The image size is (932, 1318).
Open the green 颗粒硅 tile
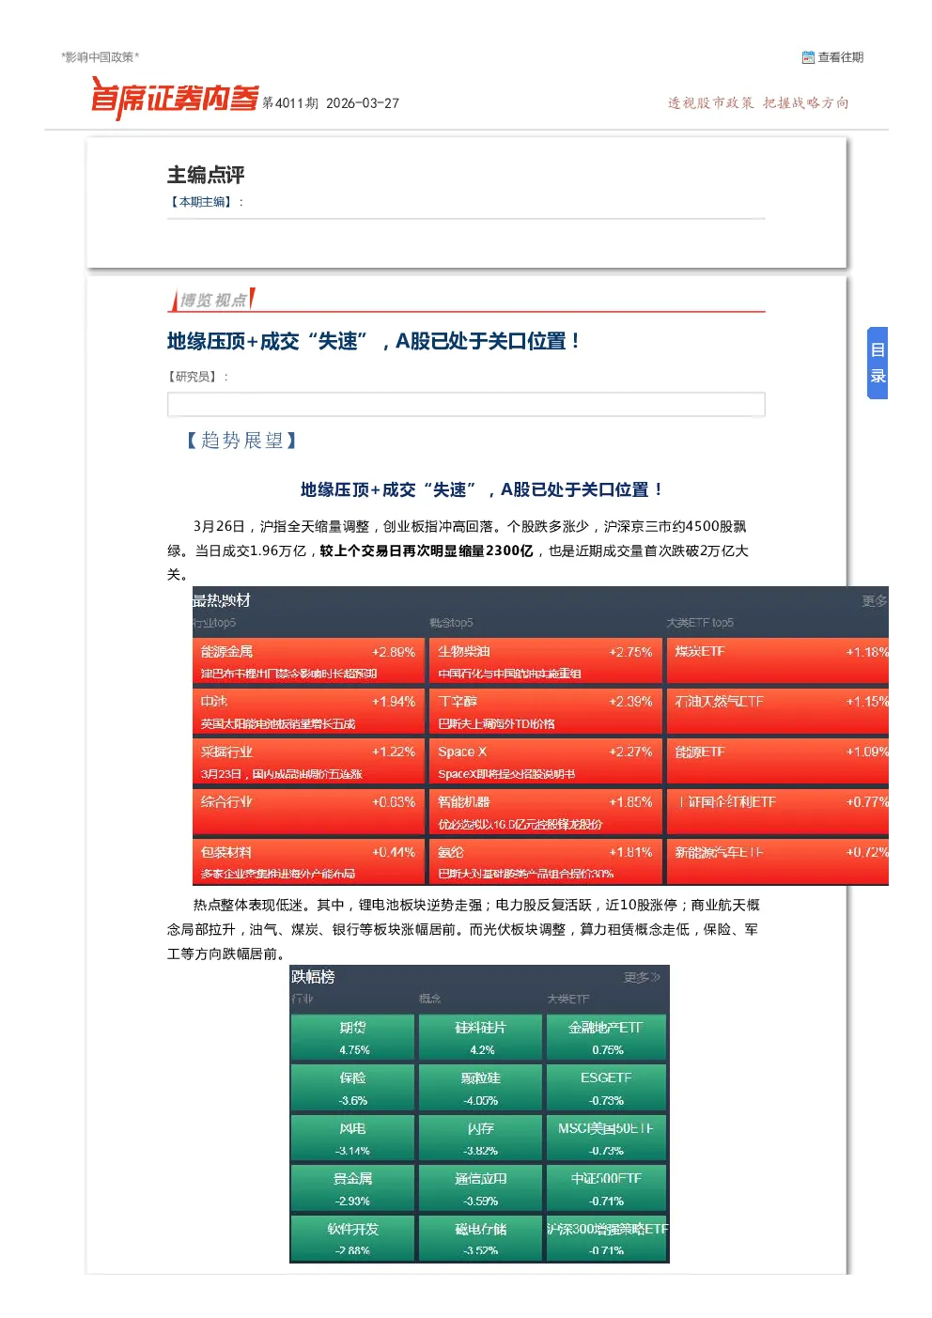point(481,1088)
